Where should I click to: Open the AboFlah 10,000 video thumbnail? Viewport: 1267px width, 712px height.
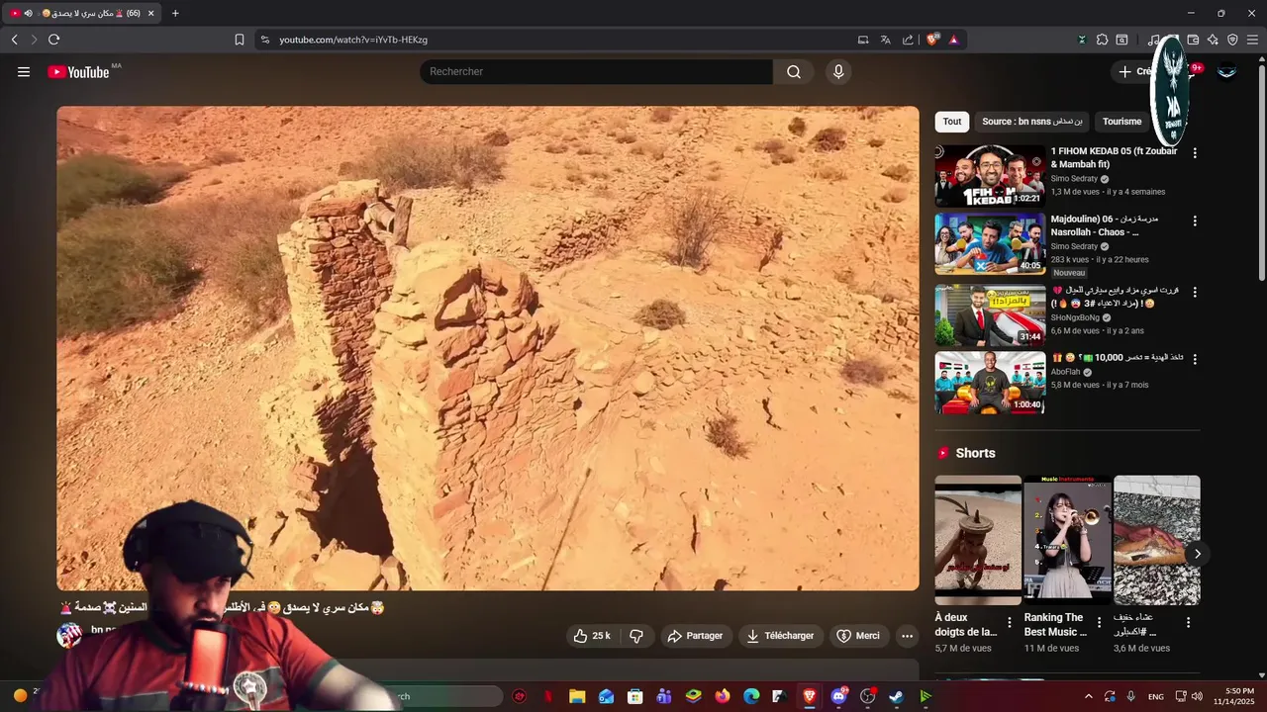(x=990, y=383)
